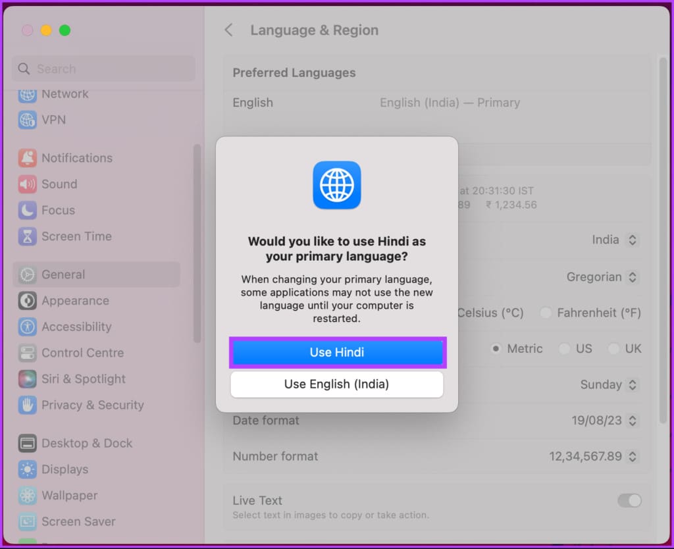Confirm with the Use Hindi button
674x549 pixels.
coord(338,352)
